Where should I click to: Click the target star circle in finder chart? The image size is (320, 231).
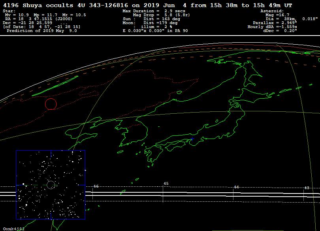pyautogui.click(x=51, y=185)
